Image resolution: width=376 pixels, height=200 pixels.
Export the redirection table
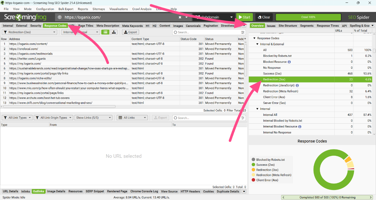(130, 32)
